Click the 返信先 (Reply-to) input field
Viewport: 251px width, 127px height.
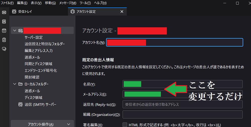(182, 104)
